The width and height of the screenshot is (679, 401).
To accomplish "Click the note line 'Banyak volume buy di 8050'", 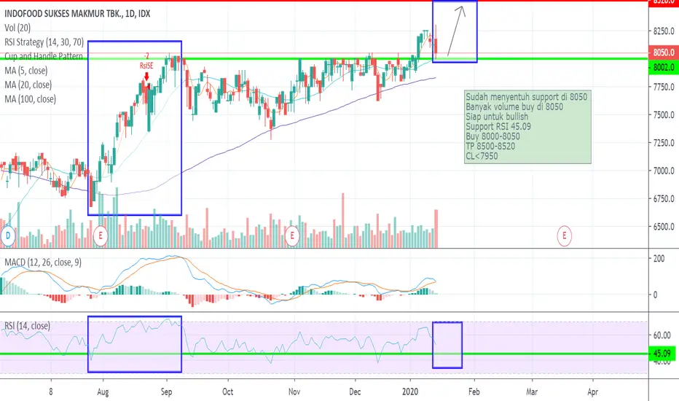I will pos(514,107).
